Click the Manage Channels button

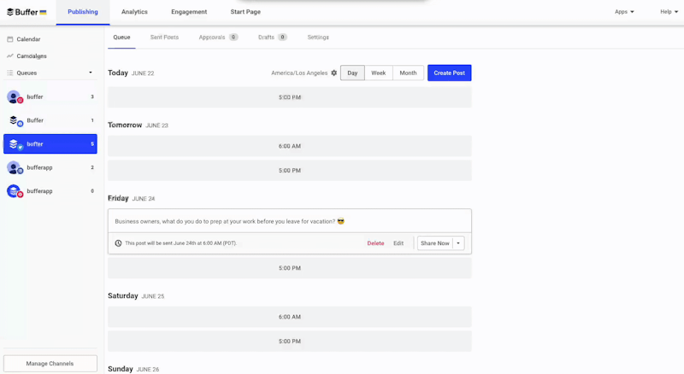pyautogui.click(x=50, y=364)
